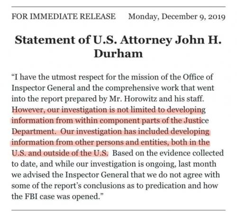Click the word 'Durham' in the headline
237x216 pixels.
pyautogui.click(x=118, y=54)
